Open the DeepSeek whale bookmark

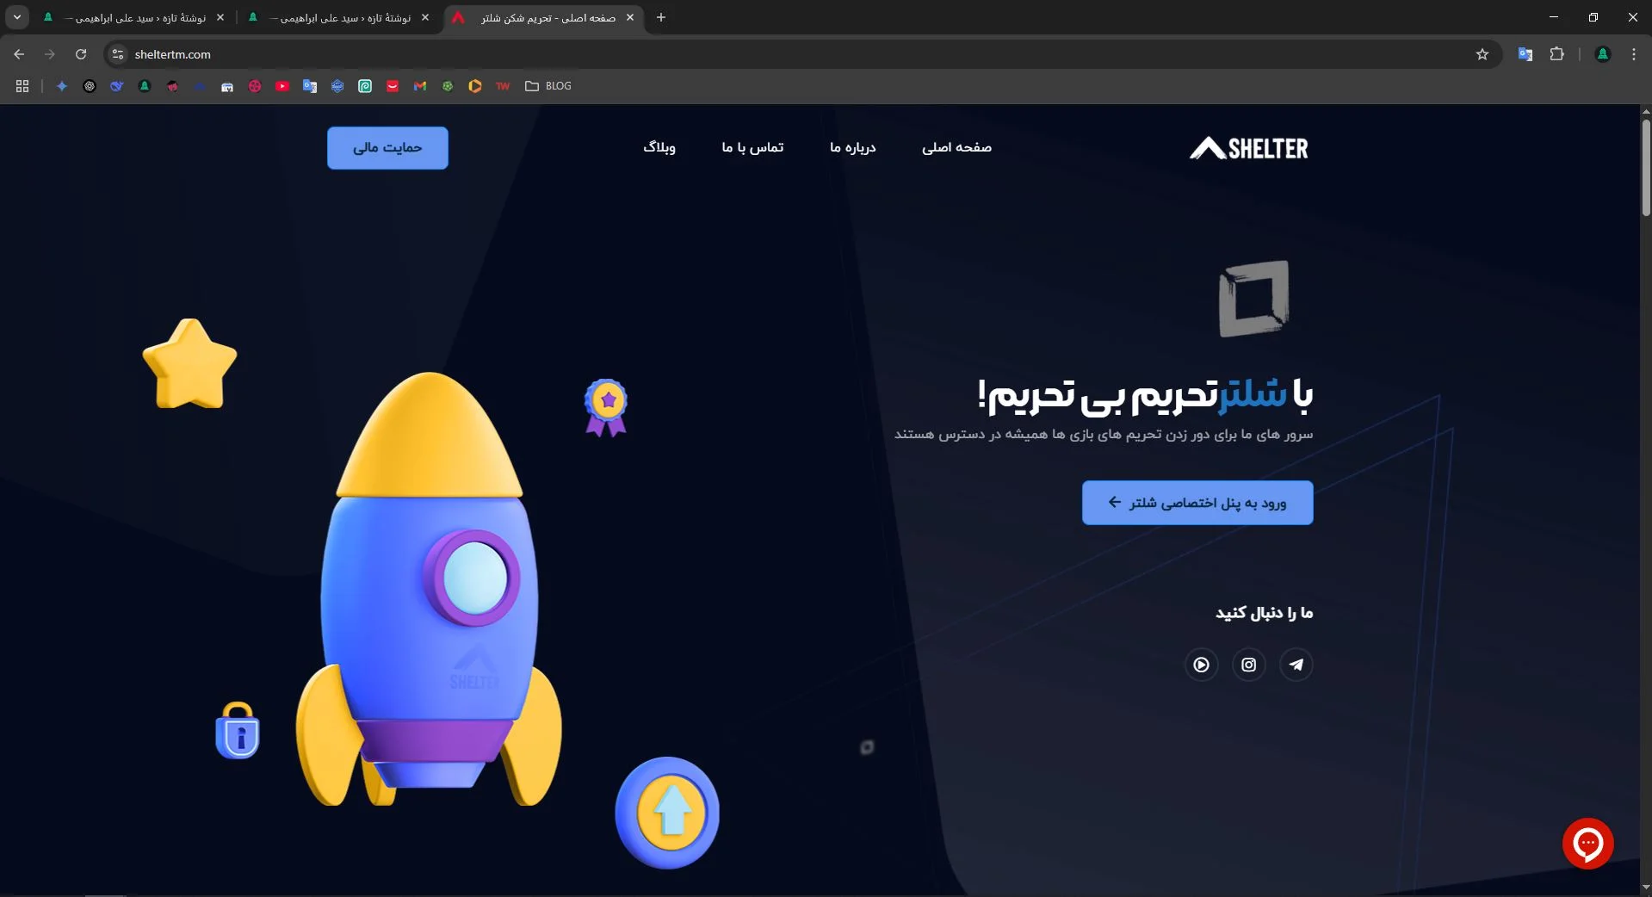(x=117, y=86)
